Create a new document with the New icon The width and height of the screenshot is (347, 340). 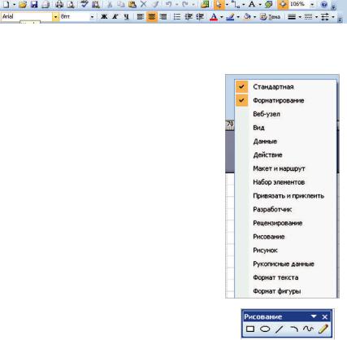pyautogui.click(x=6, y=4)
